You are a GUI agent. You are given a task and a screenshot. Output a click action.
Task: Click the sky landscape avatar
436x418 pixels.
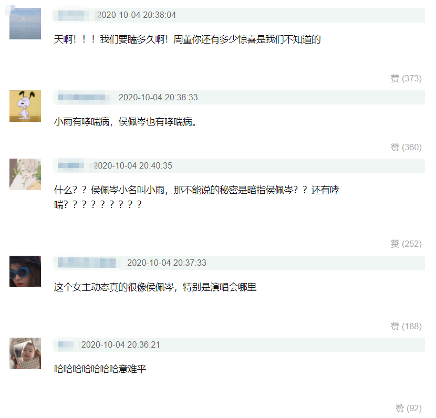coord(25,23)
